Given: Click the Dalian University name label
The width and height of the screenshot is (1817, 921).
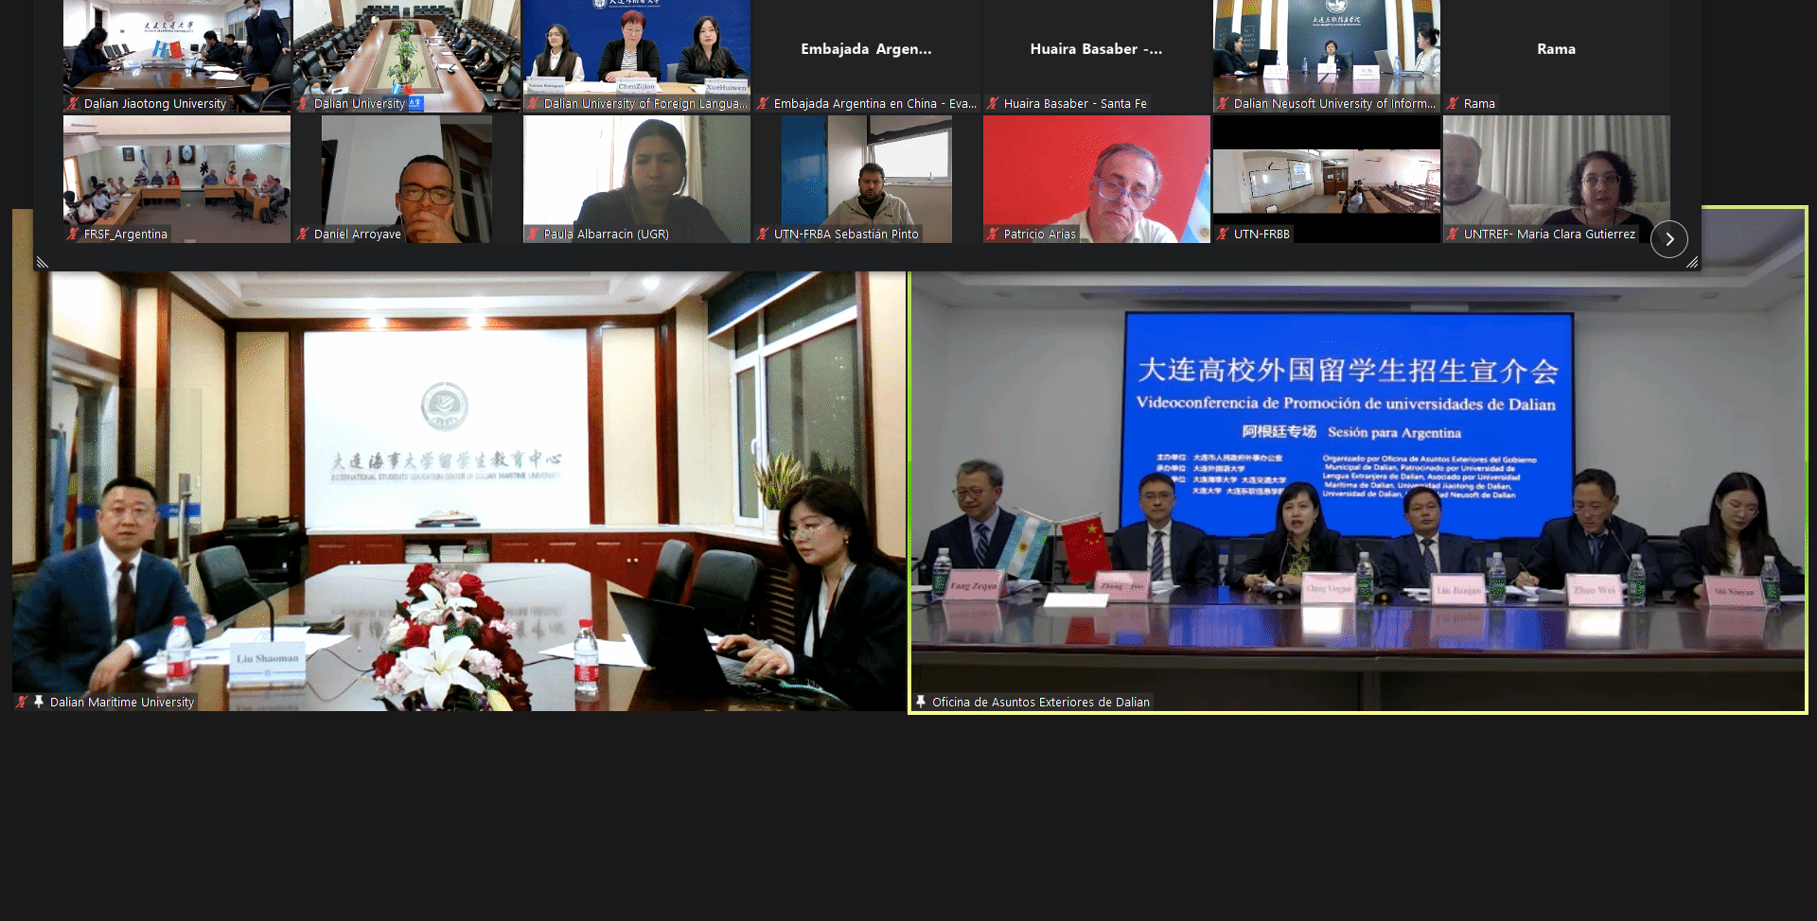Looking at the screenshot, I should click(360, 104).
